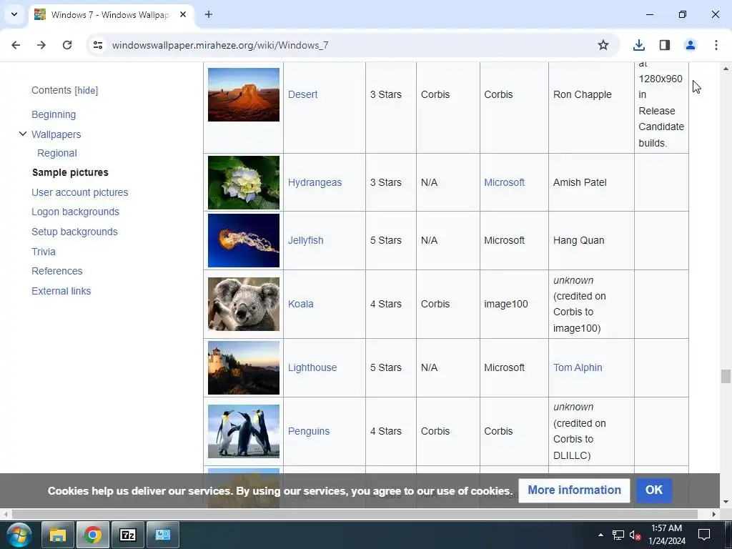Go forward to the next page
The height and width of the screenshot is (549, 732).
click(41, 45)
